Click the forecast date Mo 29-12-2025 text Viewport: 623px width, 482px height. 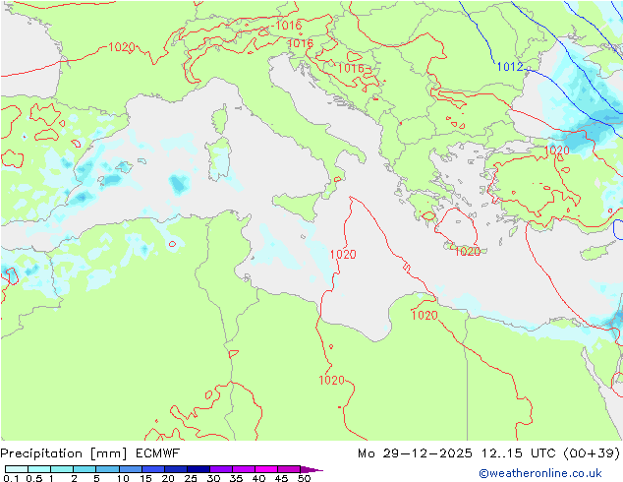coord(415,453)
